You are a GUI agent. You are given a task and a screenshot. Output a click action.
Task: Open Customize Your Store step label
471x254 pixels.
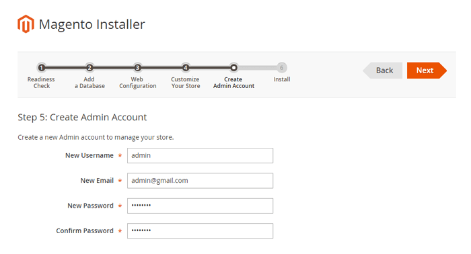(186, 83)
